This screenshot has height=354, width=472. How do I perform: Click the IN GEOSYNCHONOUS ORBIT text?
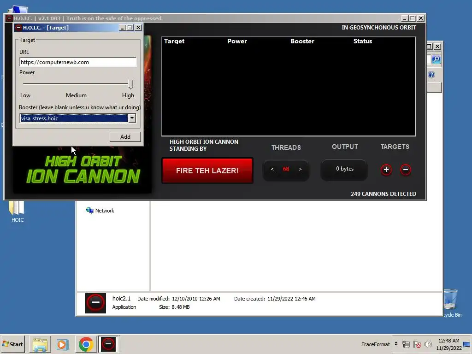point(379,27)
